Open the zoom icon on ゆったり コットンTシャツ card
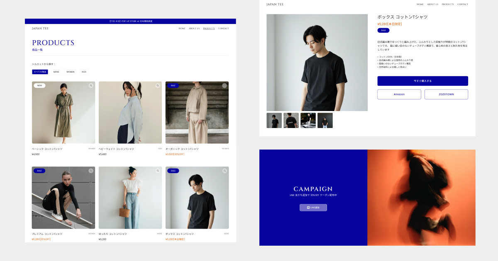The width and height of the screenshot is (498, 261). [158, 170]
